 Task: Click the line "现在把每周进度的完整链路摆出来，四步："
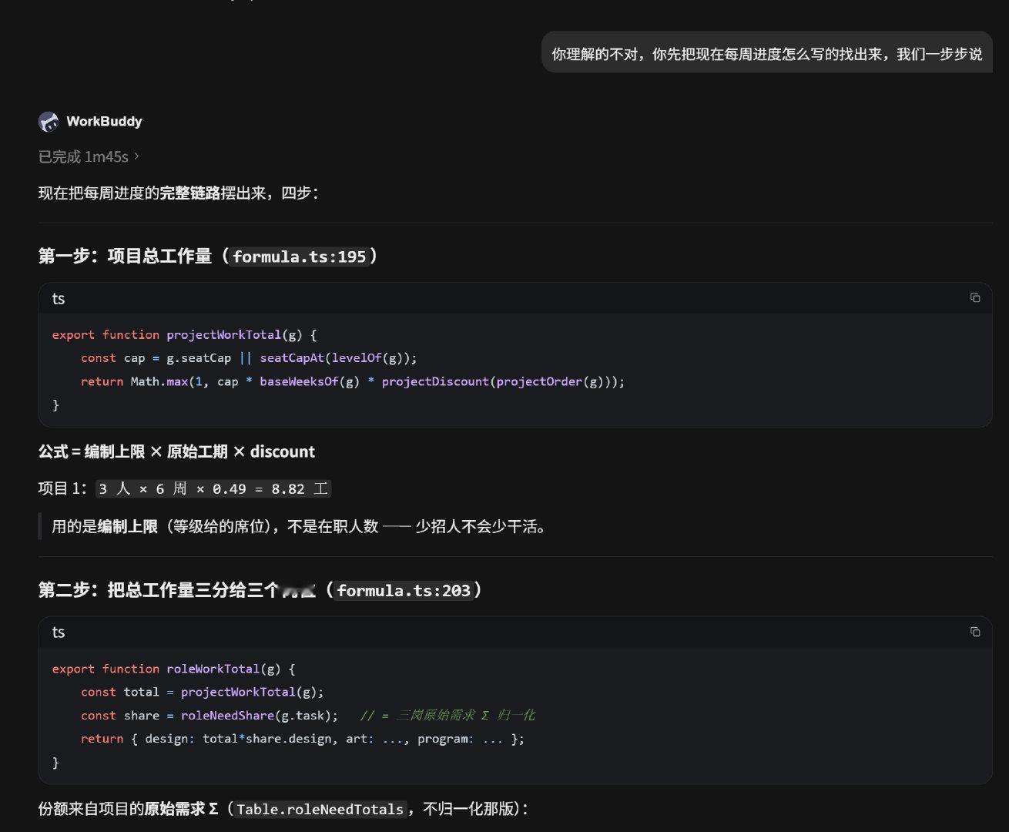pos(179,193)
